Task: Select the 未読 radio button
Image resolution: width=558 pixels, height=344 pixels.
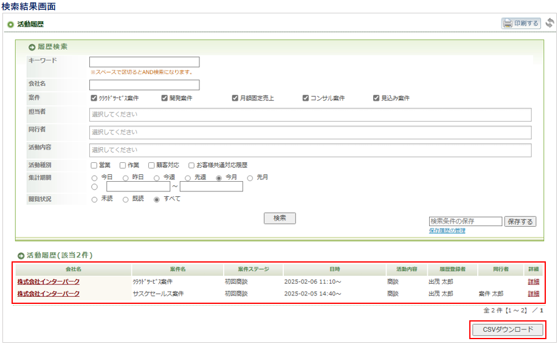Action: (x=94, y=199)
